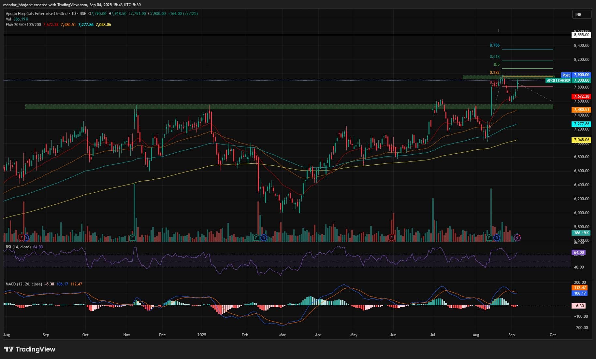Viewport: 596px width, 359px height.
Task: Select the 8,555.00 horizontal line price label
Action: coord(581,35)
